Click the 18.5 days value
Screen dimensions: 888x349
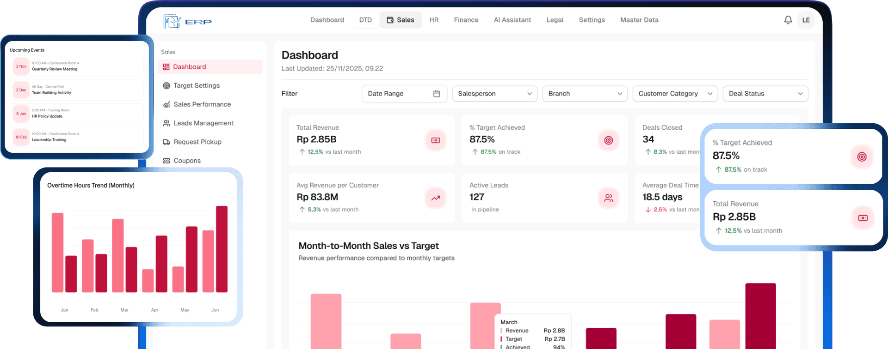tap(662, 197)
